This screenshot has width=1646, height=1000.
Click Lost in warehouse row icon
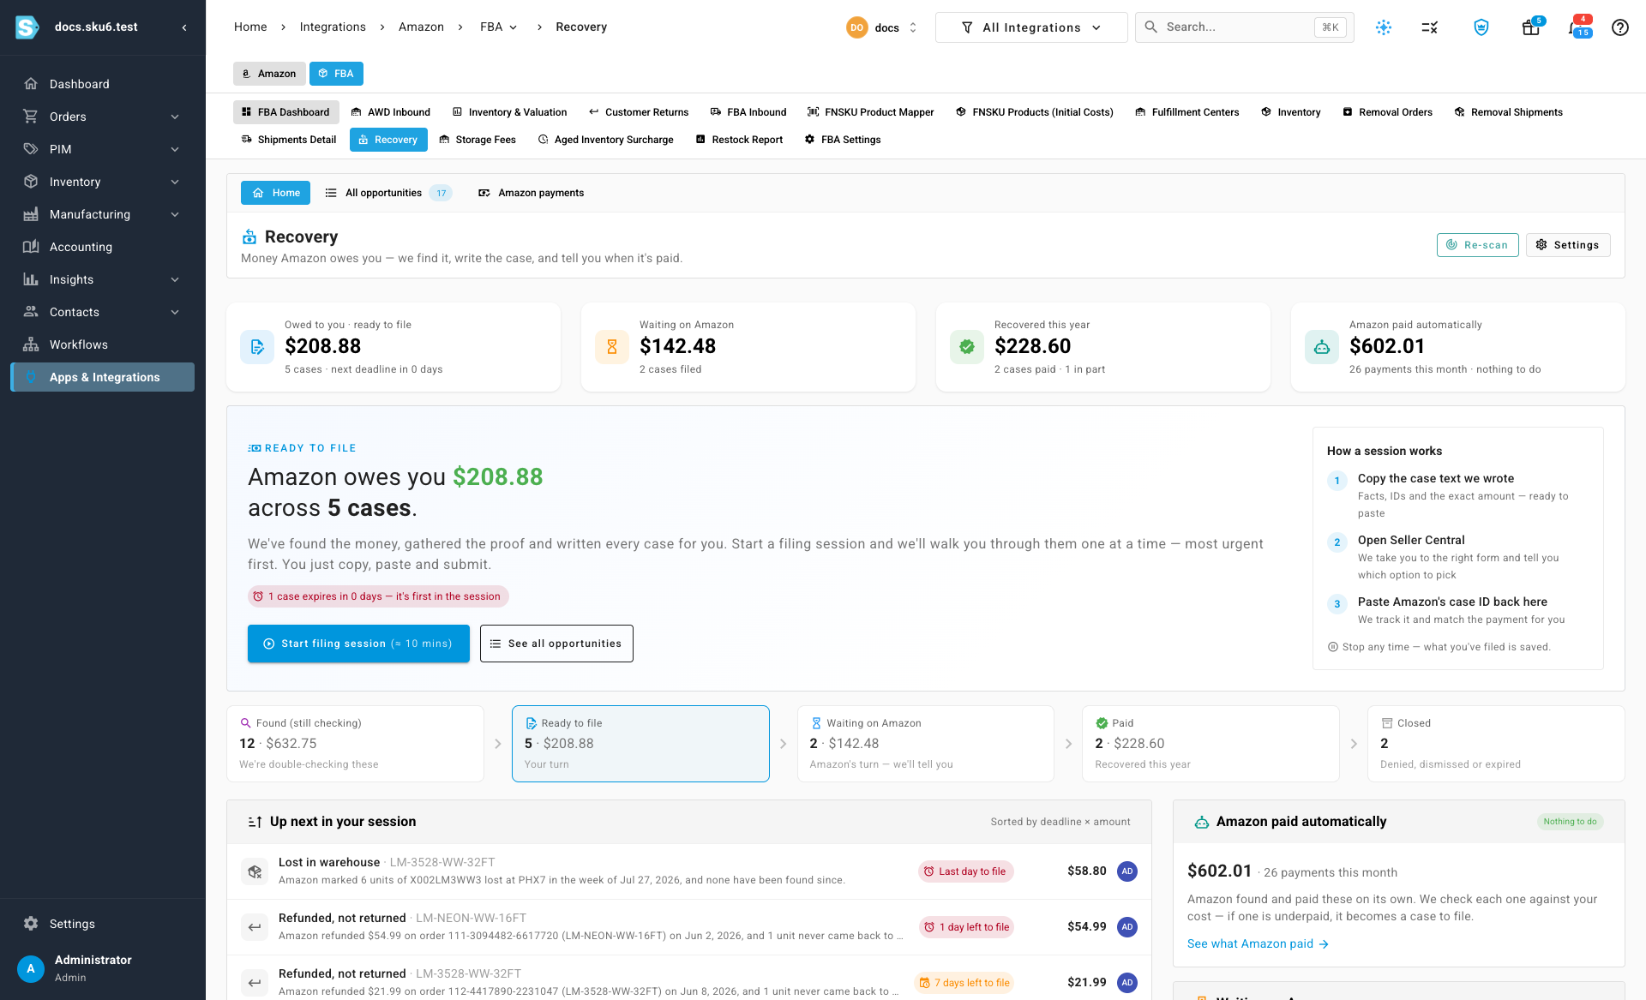pos(255,871)
